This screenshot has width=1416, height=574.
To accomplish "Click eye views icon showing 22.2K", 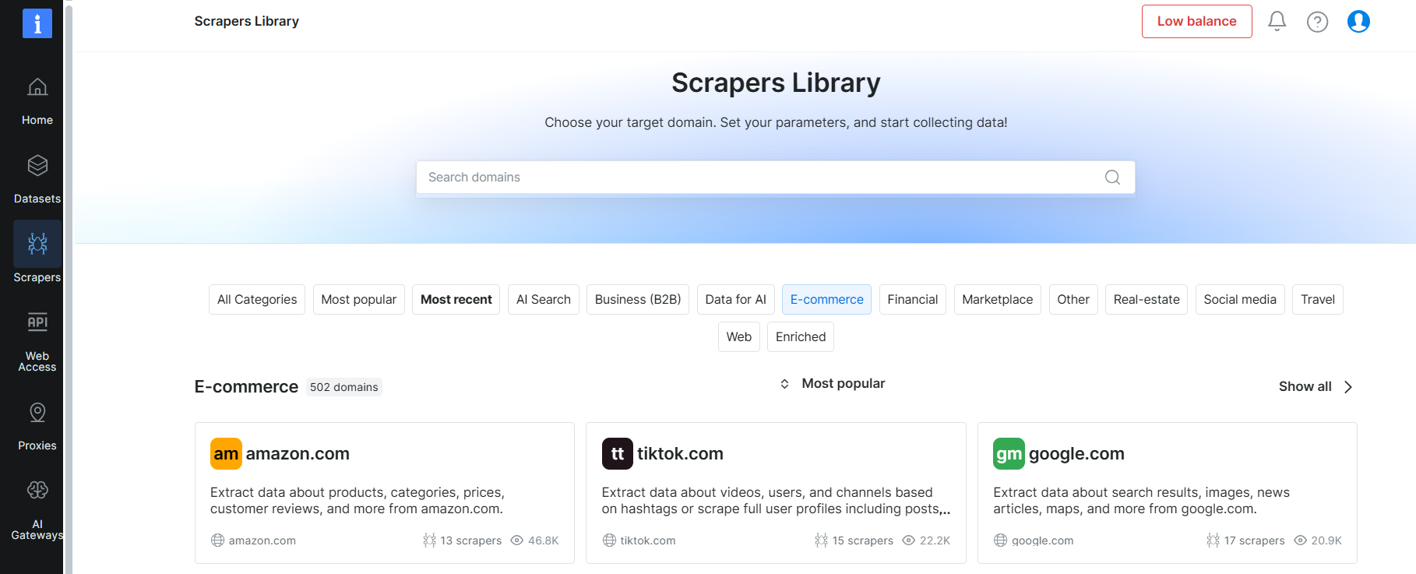I will point(908,541).
